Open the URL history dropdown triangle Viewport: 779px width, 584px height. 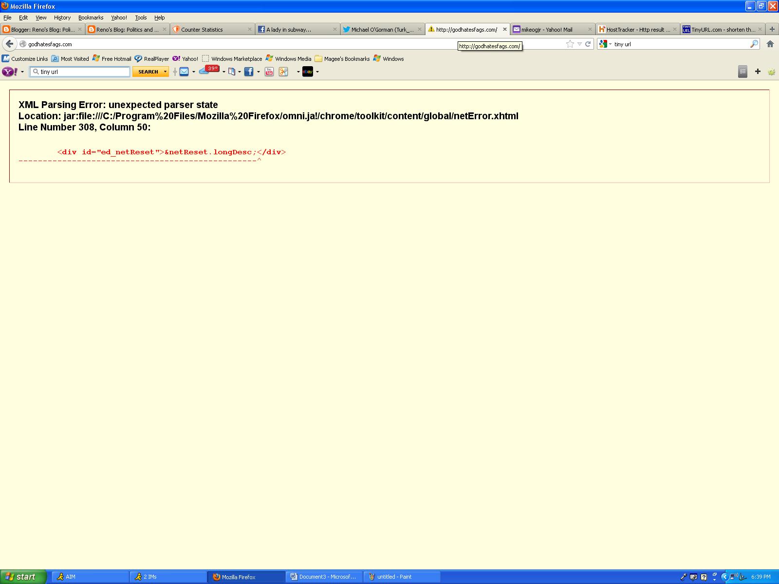pyautogui.click(x=579, y=44)
